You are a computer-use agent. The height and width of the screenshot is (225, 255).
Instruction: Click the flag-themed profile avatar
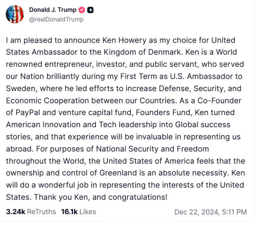(15, 15)
